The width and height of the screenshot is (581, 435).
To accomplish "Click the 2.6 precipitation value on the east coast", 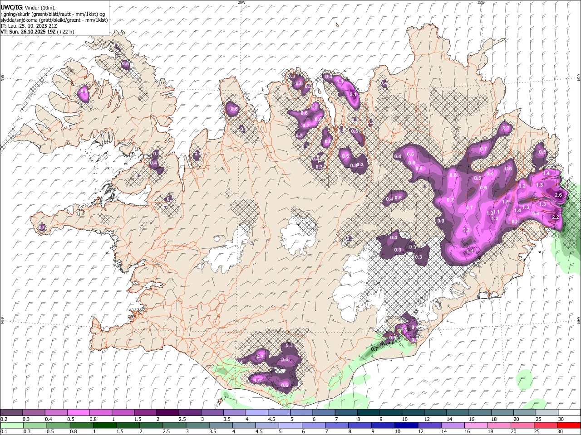I will (559, 195).
